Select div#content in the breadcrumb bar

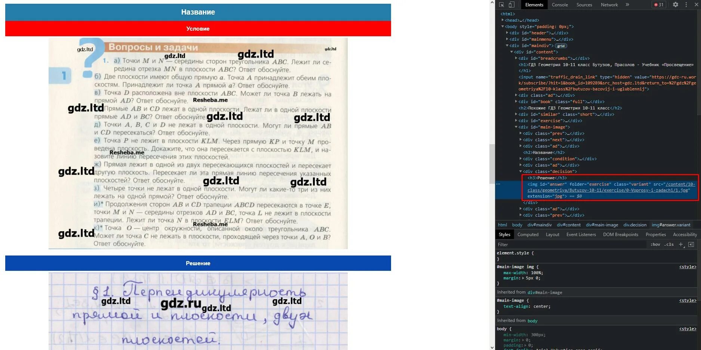tap(569, 225)
